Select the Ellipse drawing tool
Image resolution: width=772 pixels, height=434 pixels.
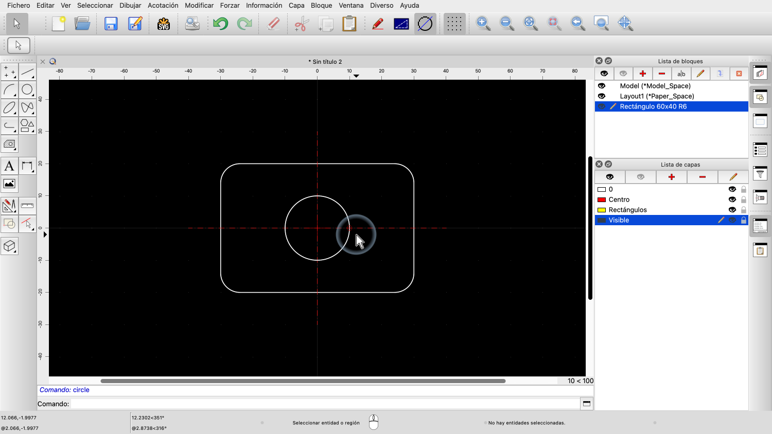[9, 108]
